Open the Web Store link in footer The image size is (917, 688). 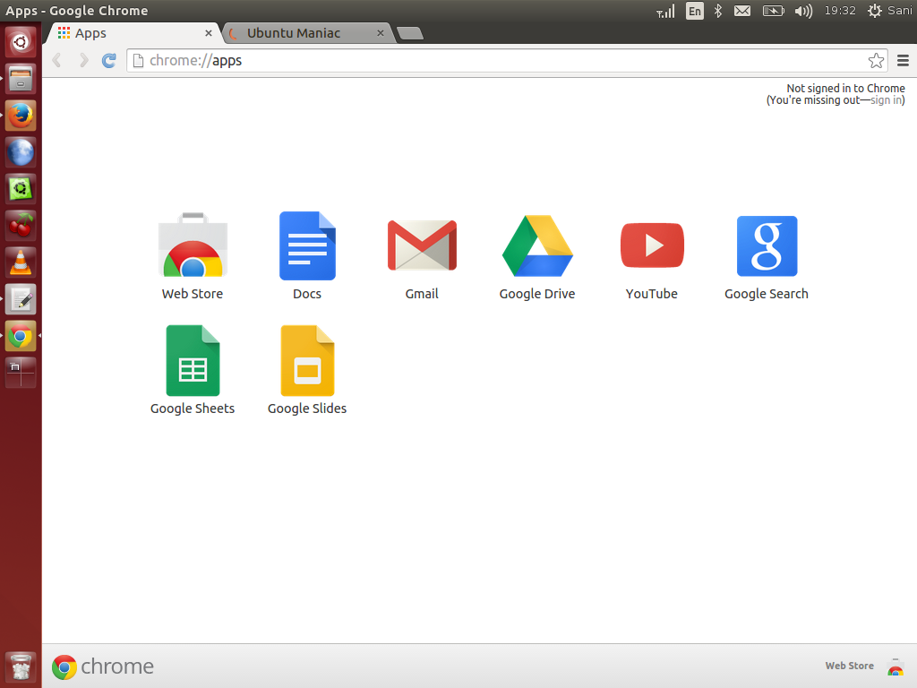[x=849, y=666]
